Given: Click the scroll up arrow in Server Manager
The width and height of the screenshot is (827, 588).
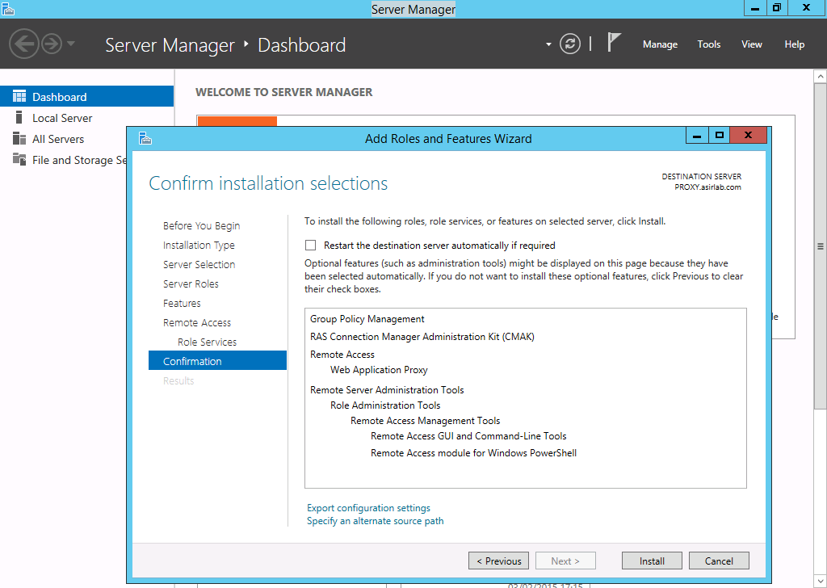Looking at the screenshot, I should 821,77.
